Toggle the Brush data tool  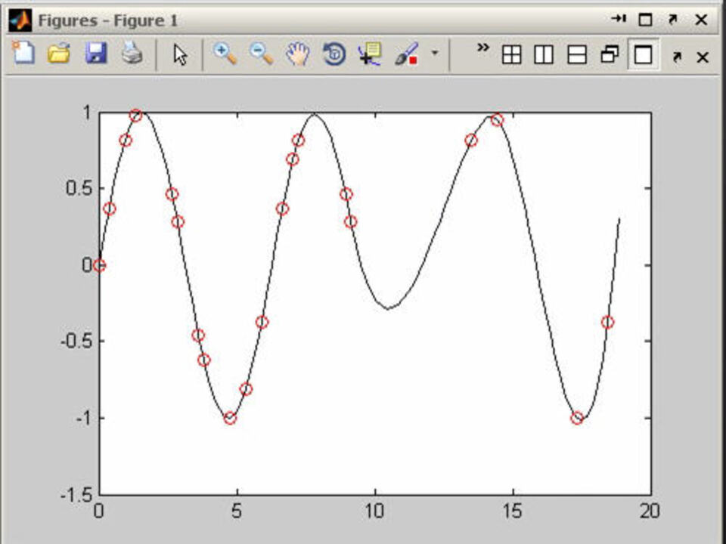(x=407, y=54)
